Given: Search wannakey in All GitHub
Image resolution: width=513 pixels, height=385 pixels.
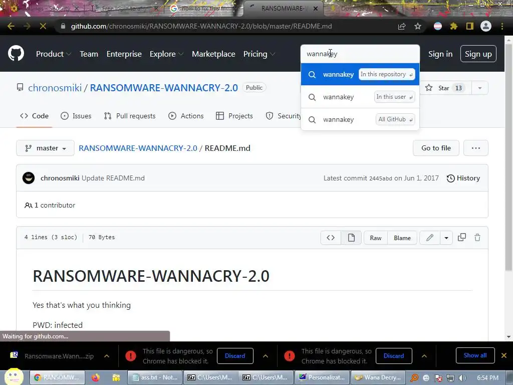Looking at the screenshot, I should click(360, 119).
